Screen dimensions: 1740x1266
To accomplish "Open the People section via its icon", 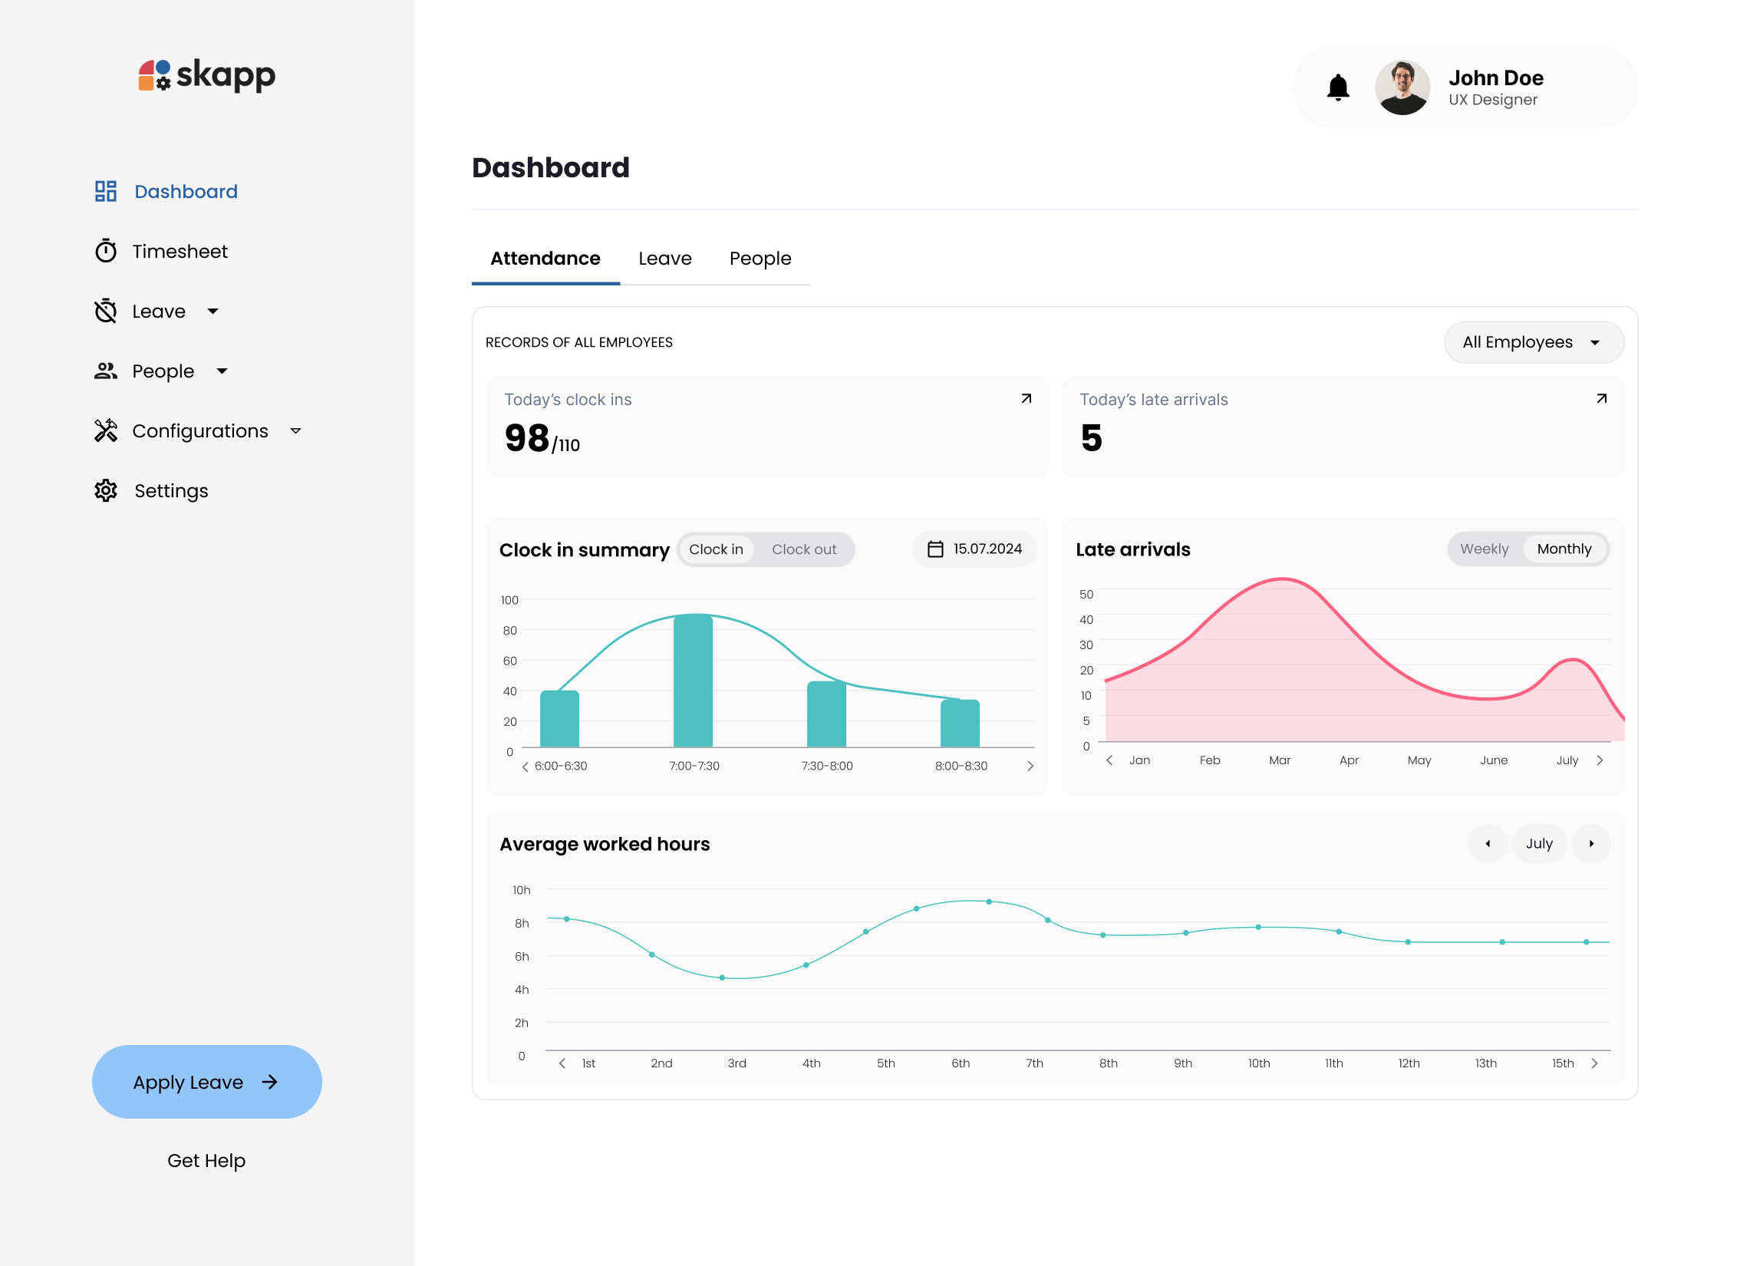I will click(106, 371).
